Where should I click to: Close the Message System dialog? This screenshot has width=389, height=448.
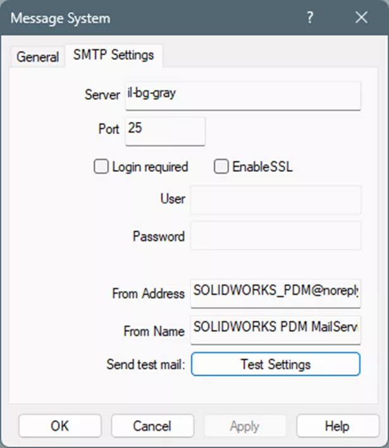(362, 18)
